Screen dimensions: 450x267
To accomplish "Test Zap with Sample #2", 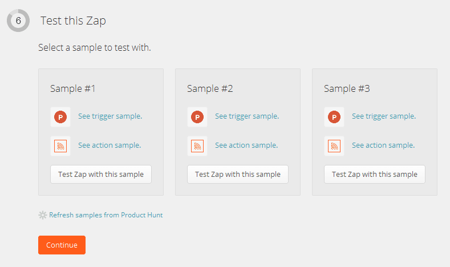I will (238, 174).
